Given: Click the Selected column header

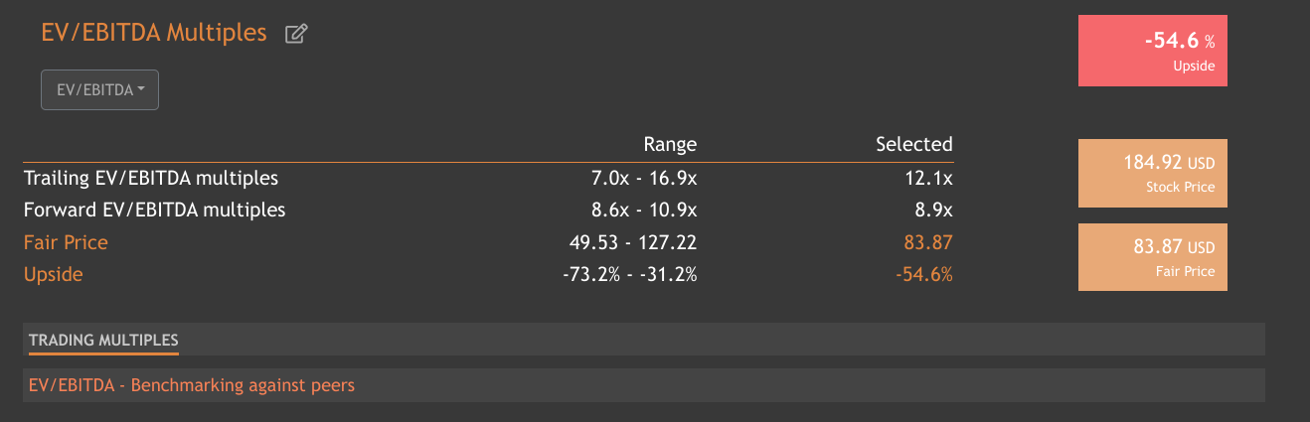Looking at the screenshot, I should [x=913, y=144].
